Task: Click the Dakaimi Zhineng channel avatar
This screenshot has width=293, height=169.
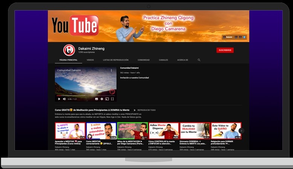Action: click(x=69, y=50)
